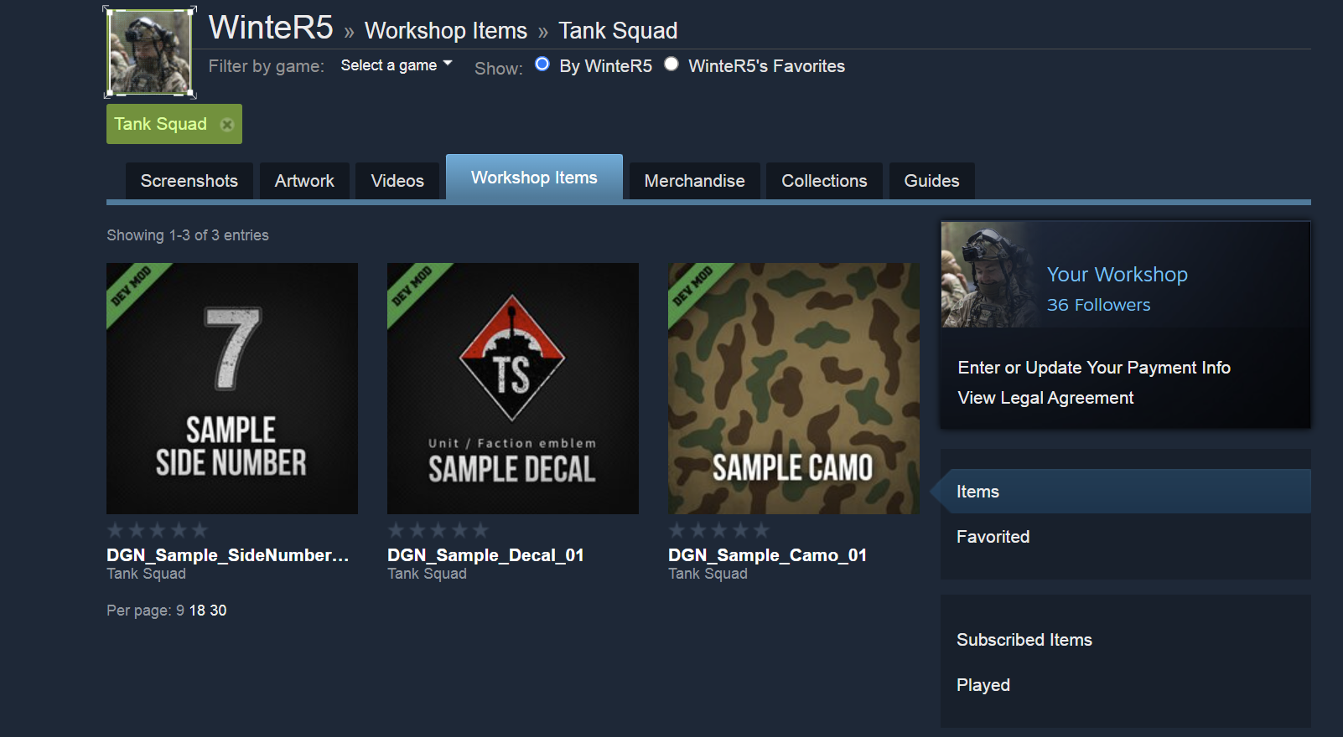
Task: Click Your Workshop avatar photo
Action: coord(989,275)
